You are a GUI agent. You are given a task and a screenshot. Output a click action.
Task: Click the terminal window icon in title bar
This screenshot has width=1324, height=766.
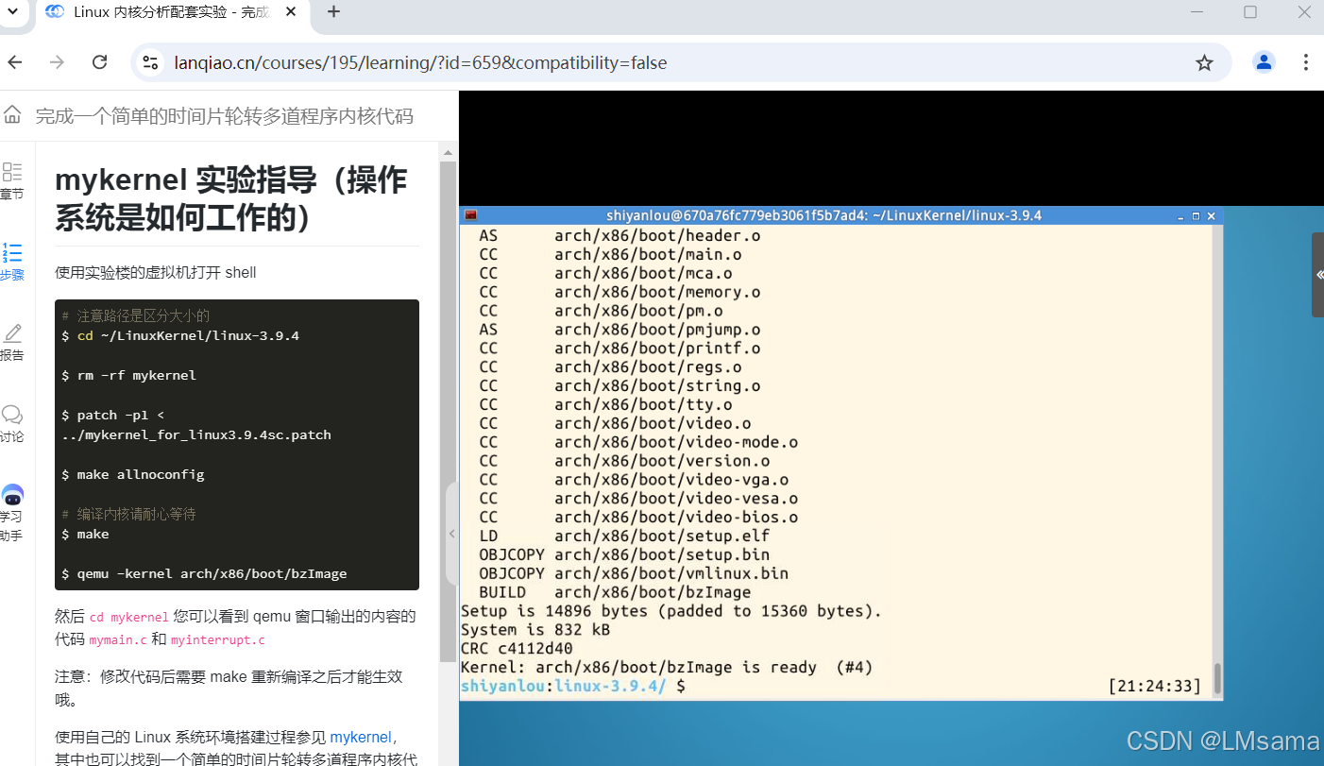pyautogui.click(x=471, y=215)
